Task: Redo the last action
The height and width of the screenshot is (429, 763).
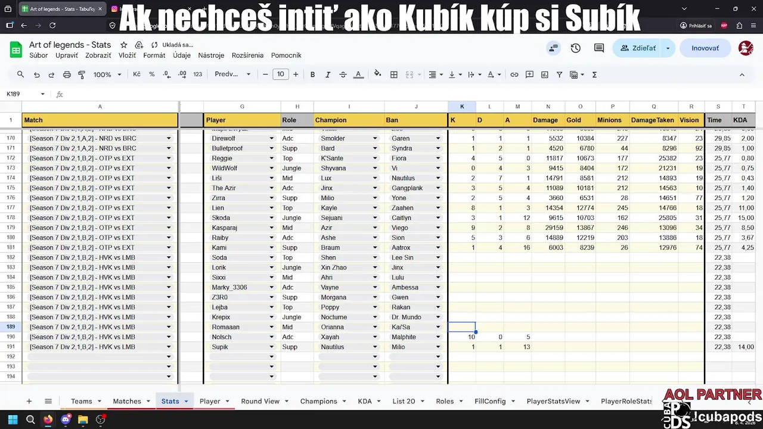Action: (51, 74)
